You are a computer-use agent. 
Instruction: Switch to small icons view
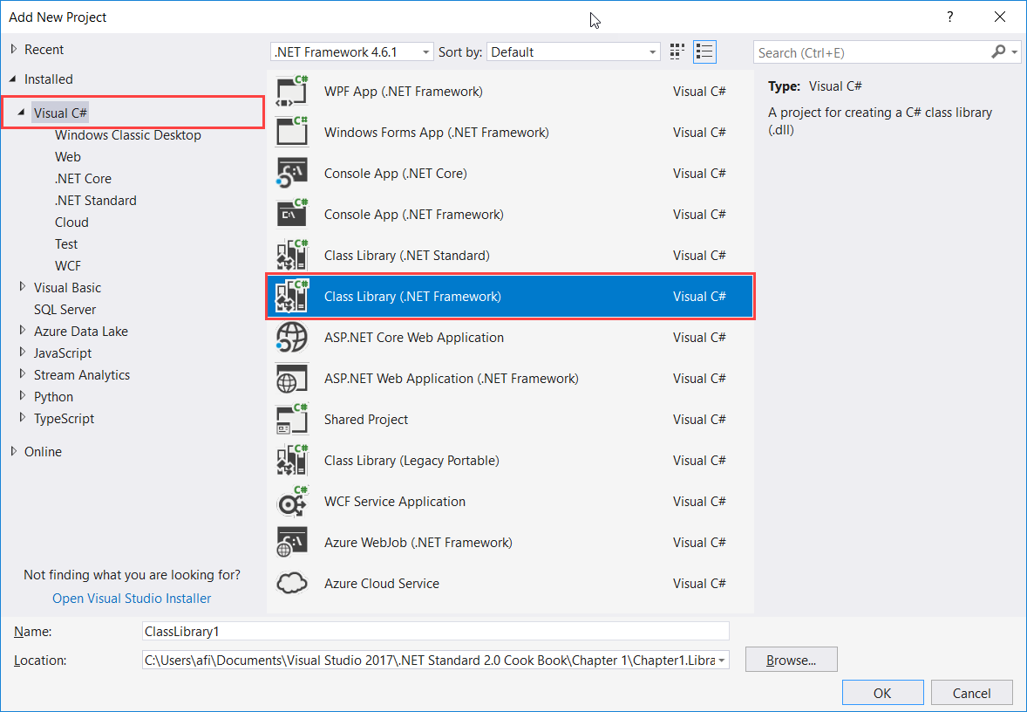coord(677,51)
